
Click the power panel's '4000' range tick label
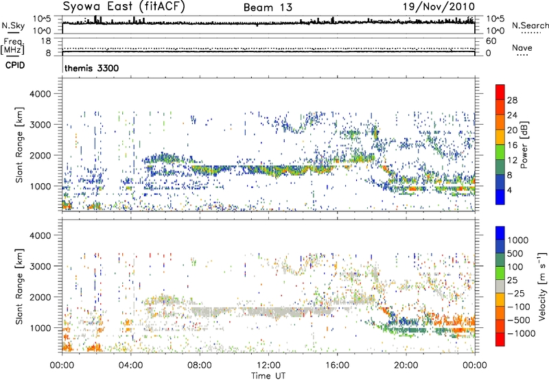click(x=40, y=94)
